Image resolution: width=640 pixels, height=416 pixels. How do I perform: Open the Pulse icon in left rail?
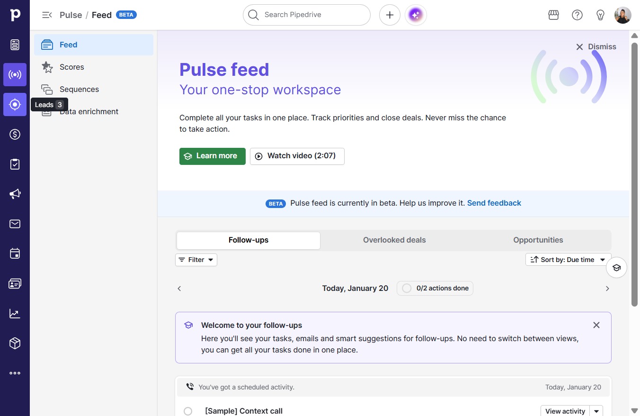coord(15,75)
